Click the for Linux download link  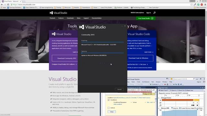144,64
